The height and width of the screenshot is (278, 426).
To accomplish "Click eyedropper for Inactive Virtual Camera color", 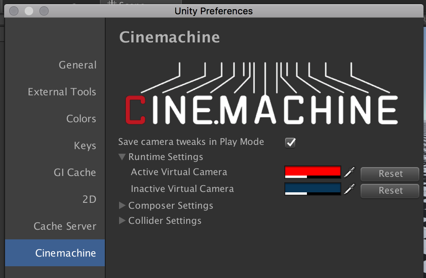I will [349, 189].
